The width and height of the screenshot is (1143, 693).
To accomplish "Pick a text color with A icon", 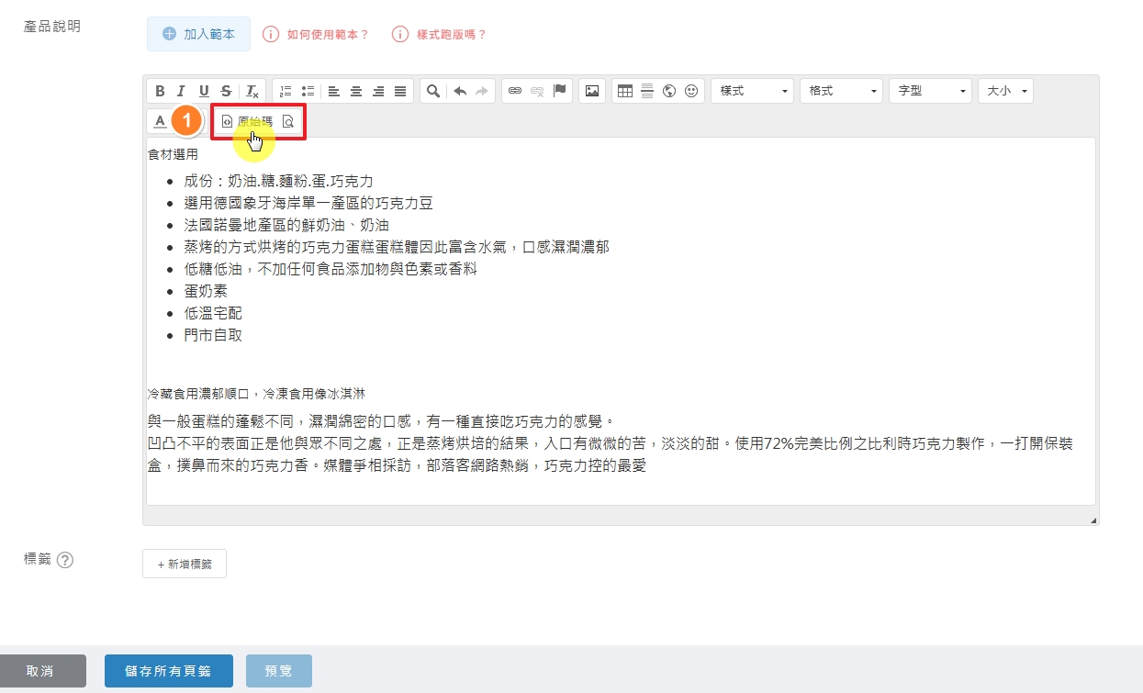I will point(160,121).
